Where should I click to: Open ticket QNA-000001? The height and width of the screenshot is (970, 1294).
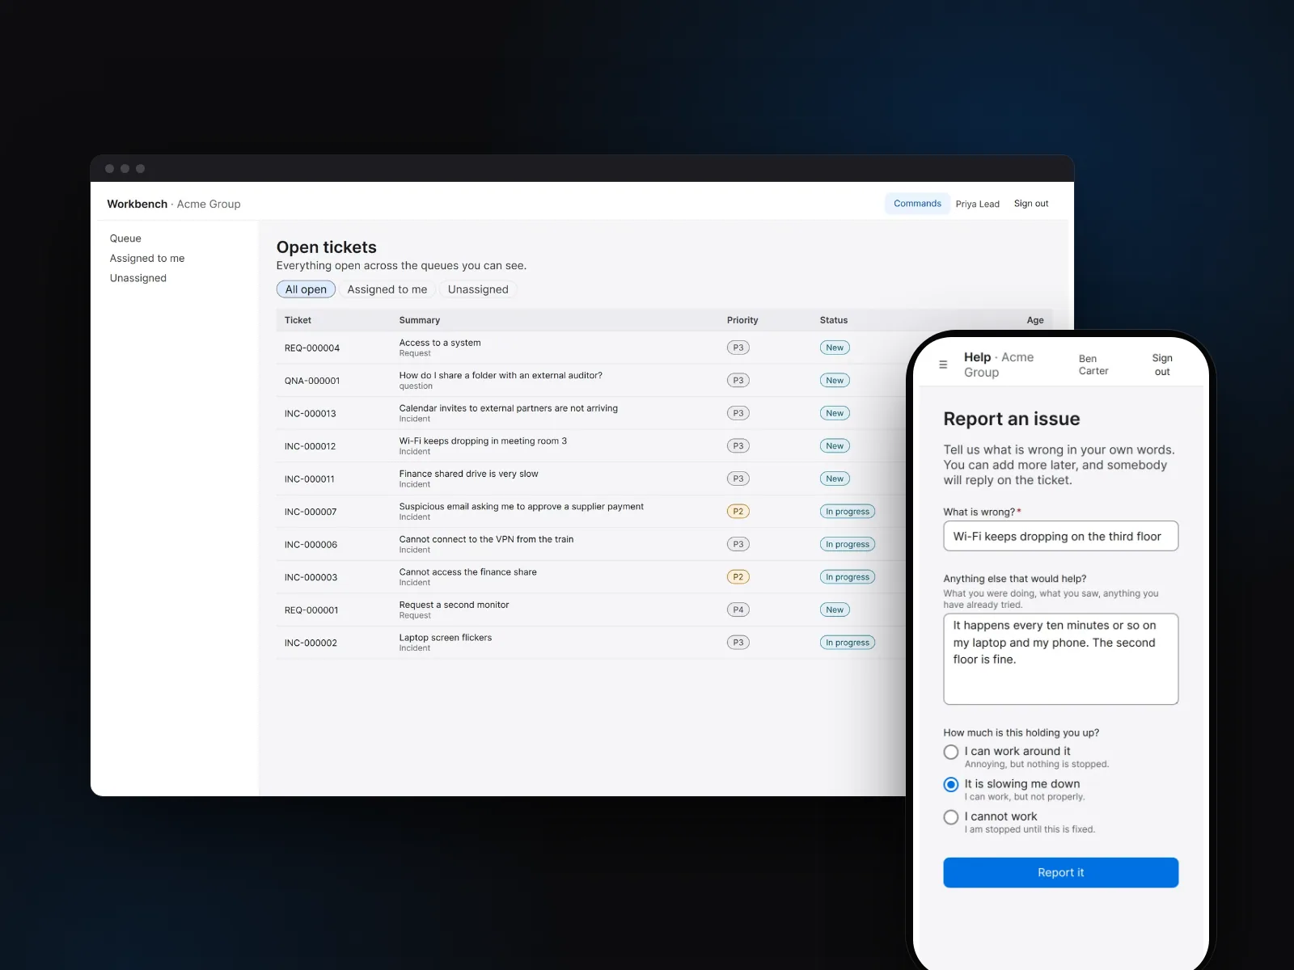[312, 381]
